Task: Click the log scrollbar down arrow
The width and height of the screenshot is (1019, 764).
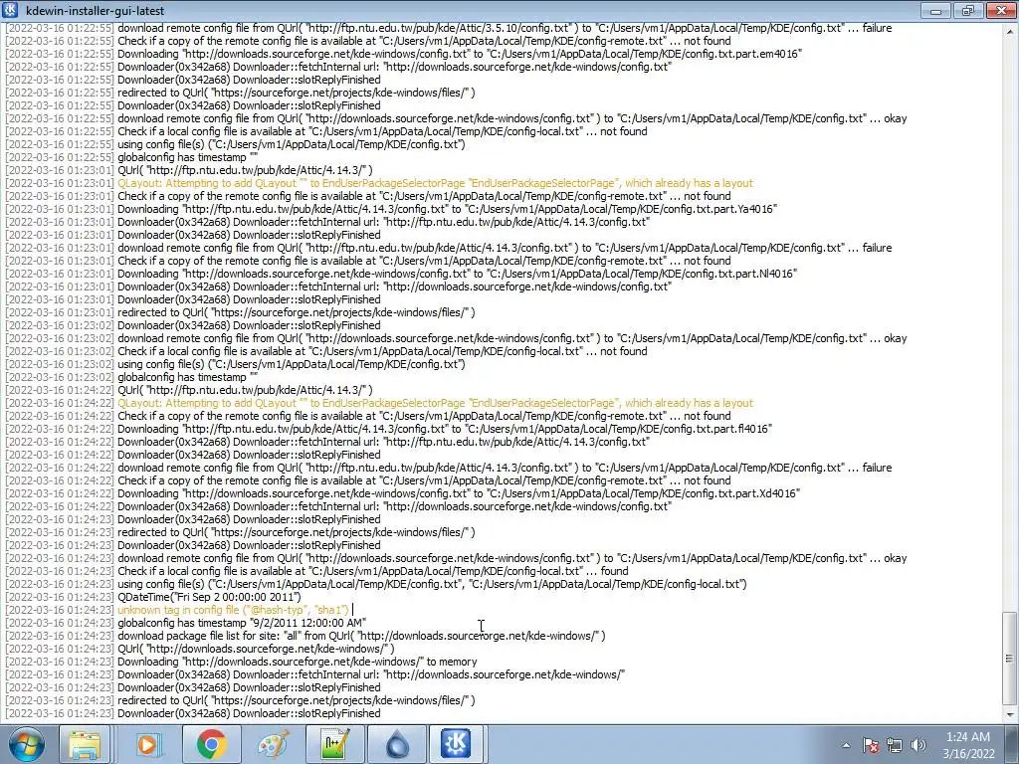Action: [x=1009, y=714]
